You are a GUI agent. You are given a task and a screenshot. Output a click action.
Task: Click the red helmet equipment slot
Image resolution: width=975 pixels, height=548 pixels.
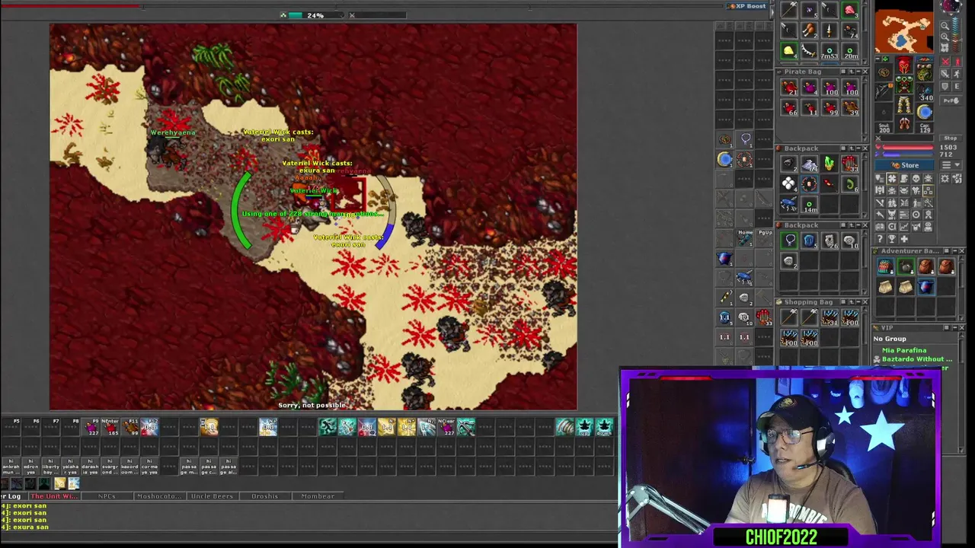(x=903, y=65)
